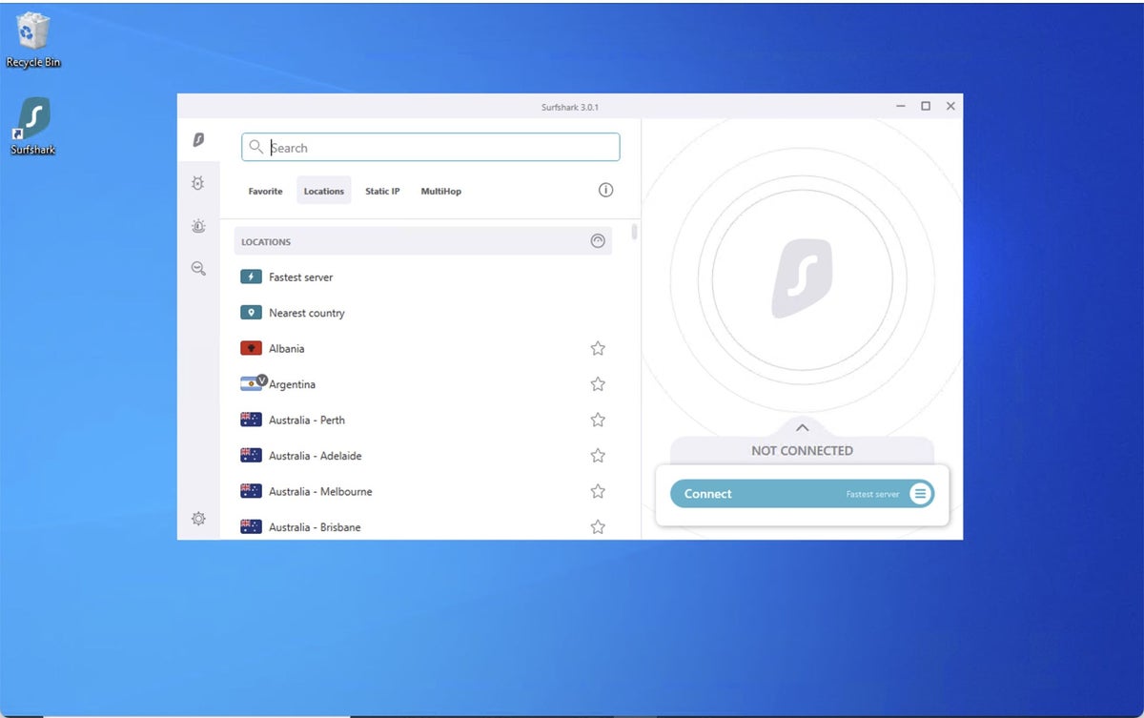Click the Connect button
This screenshot has height=718, width=1144.
coord(802,494)
